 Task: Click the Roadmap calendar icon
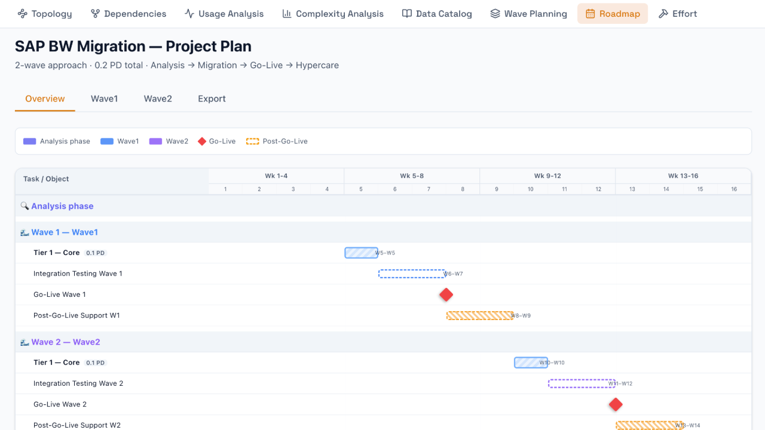pyautogui.click(x=590, y=14)
